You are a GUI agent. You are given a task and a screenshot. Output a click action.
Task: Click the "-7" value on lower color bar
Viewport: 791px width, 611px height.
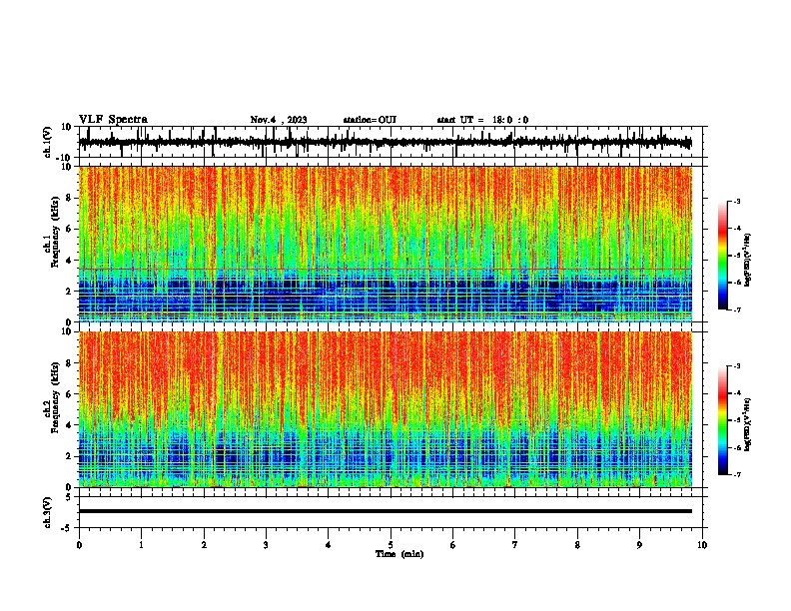737,474
